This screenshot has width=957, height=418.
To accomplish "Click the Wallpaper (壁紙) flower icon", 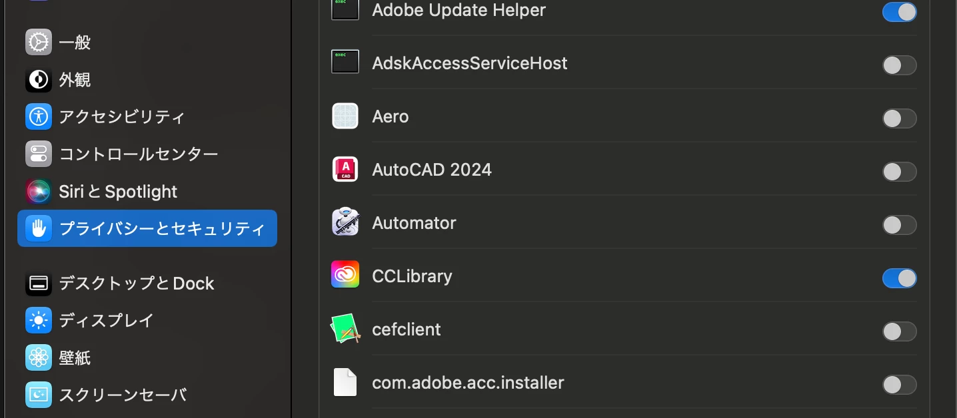I will point(39,358).
